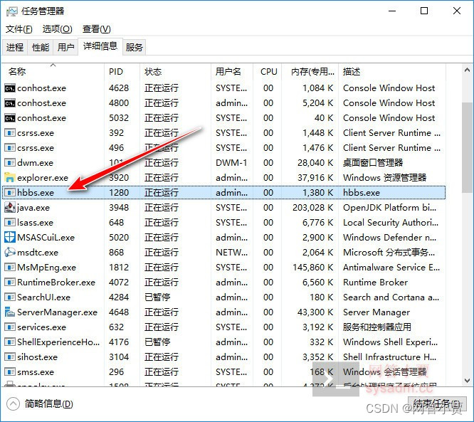Open the 文件(F) menu
This screenshot has width=474, height=422.
click(19, 29)
